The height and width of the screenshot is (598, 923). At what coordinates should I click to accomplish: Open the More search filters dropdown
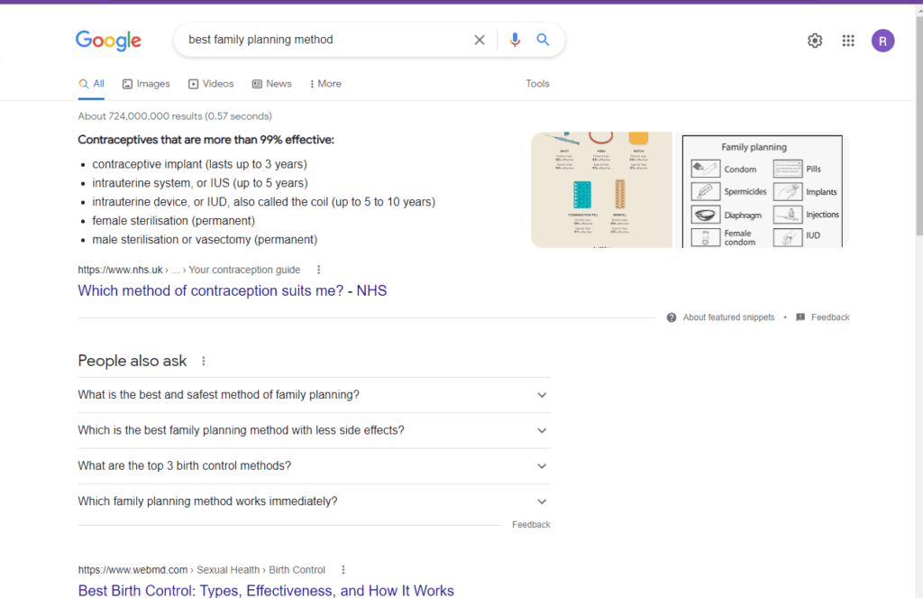point(324,84)
